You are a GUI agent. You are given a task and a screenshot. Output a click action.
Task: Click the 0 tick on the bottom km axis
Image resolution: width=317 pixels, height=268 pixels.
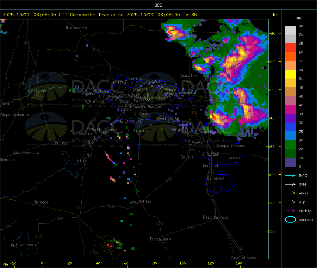pyautogui.click(x=42, y=263)
